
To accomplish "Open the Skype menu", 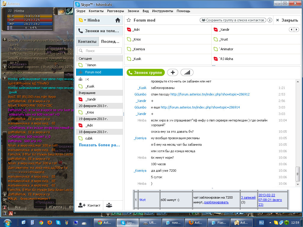I will 81,11.
